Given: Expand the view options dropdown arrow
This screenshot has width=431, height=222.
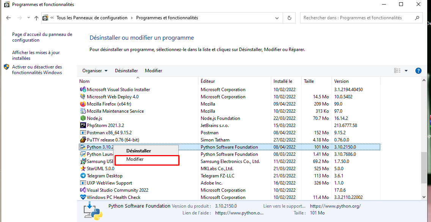Looking at the screenshot, I should (x=406, y=71).
